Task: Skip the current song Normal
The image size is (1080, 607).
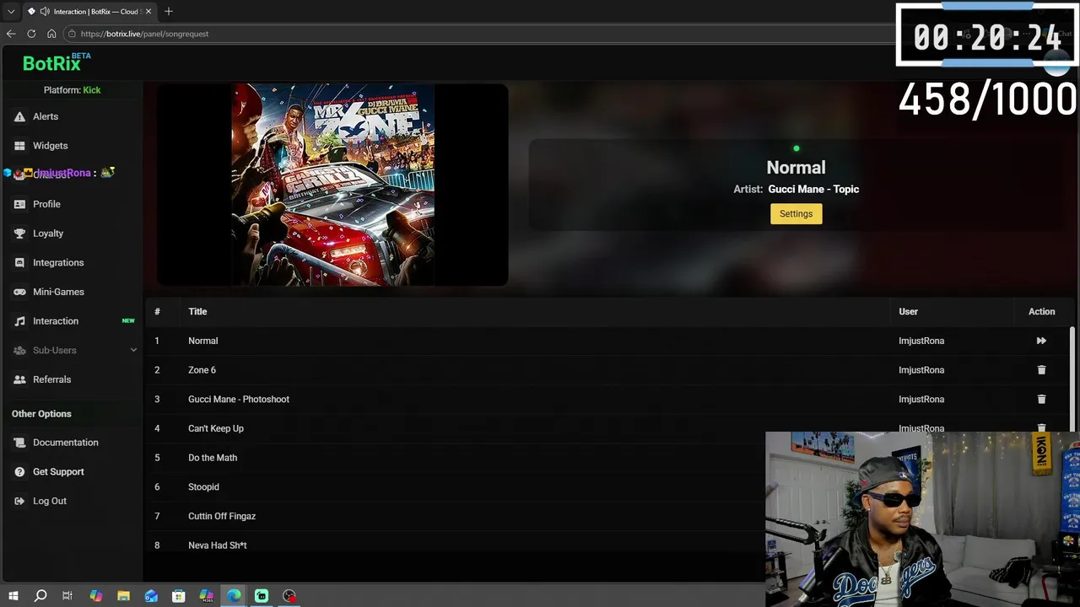Action: click(1041, 341)
